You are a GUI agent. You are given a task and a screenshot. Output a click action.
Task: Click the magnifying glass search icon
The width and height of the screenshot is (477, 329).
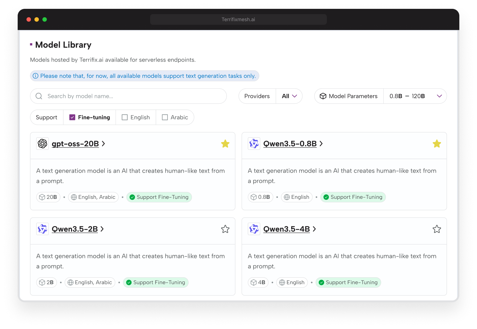coord(39,96)
